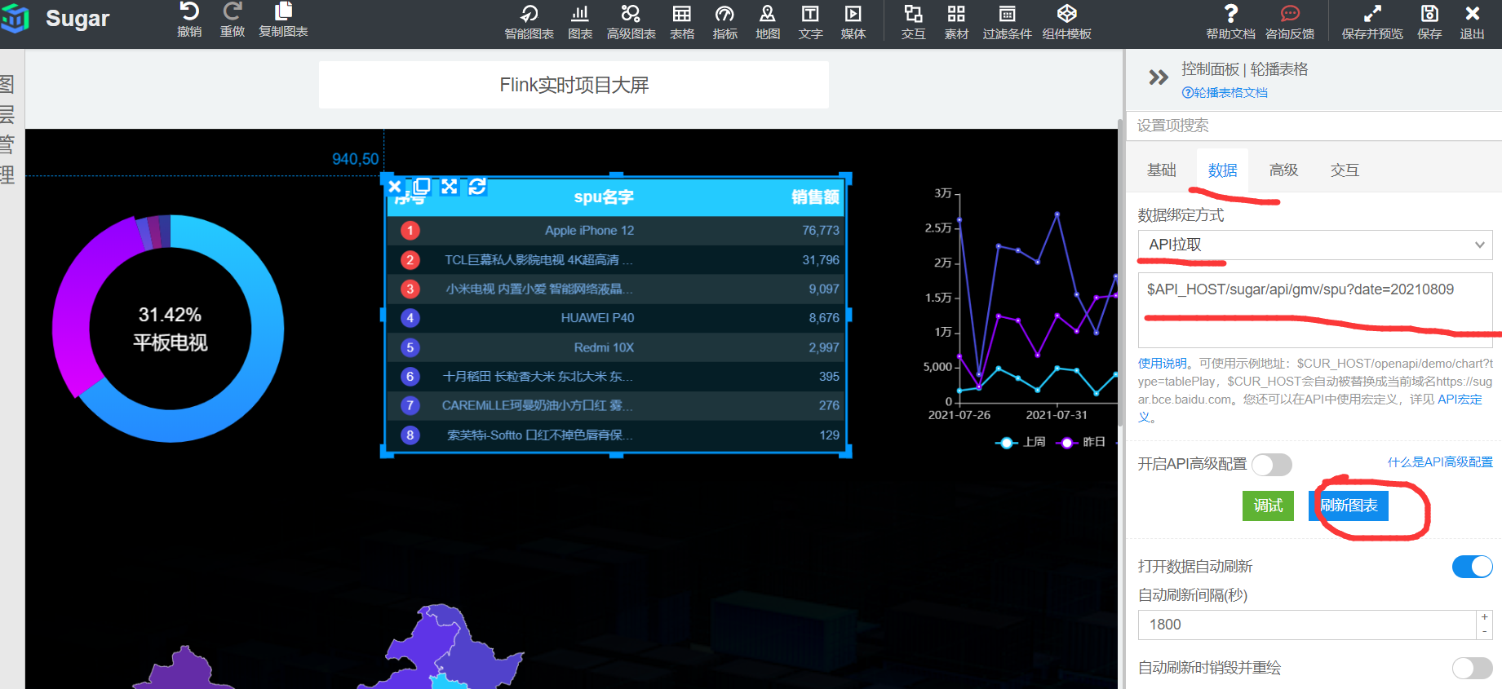
Task: Increase refresh interval with plus stepper
Action: pyautogui.click(x=1485, y=617)
